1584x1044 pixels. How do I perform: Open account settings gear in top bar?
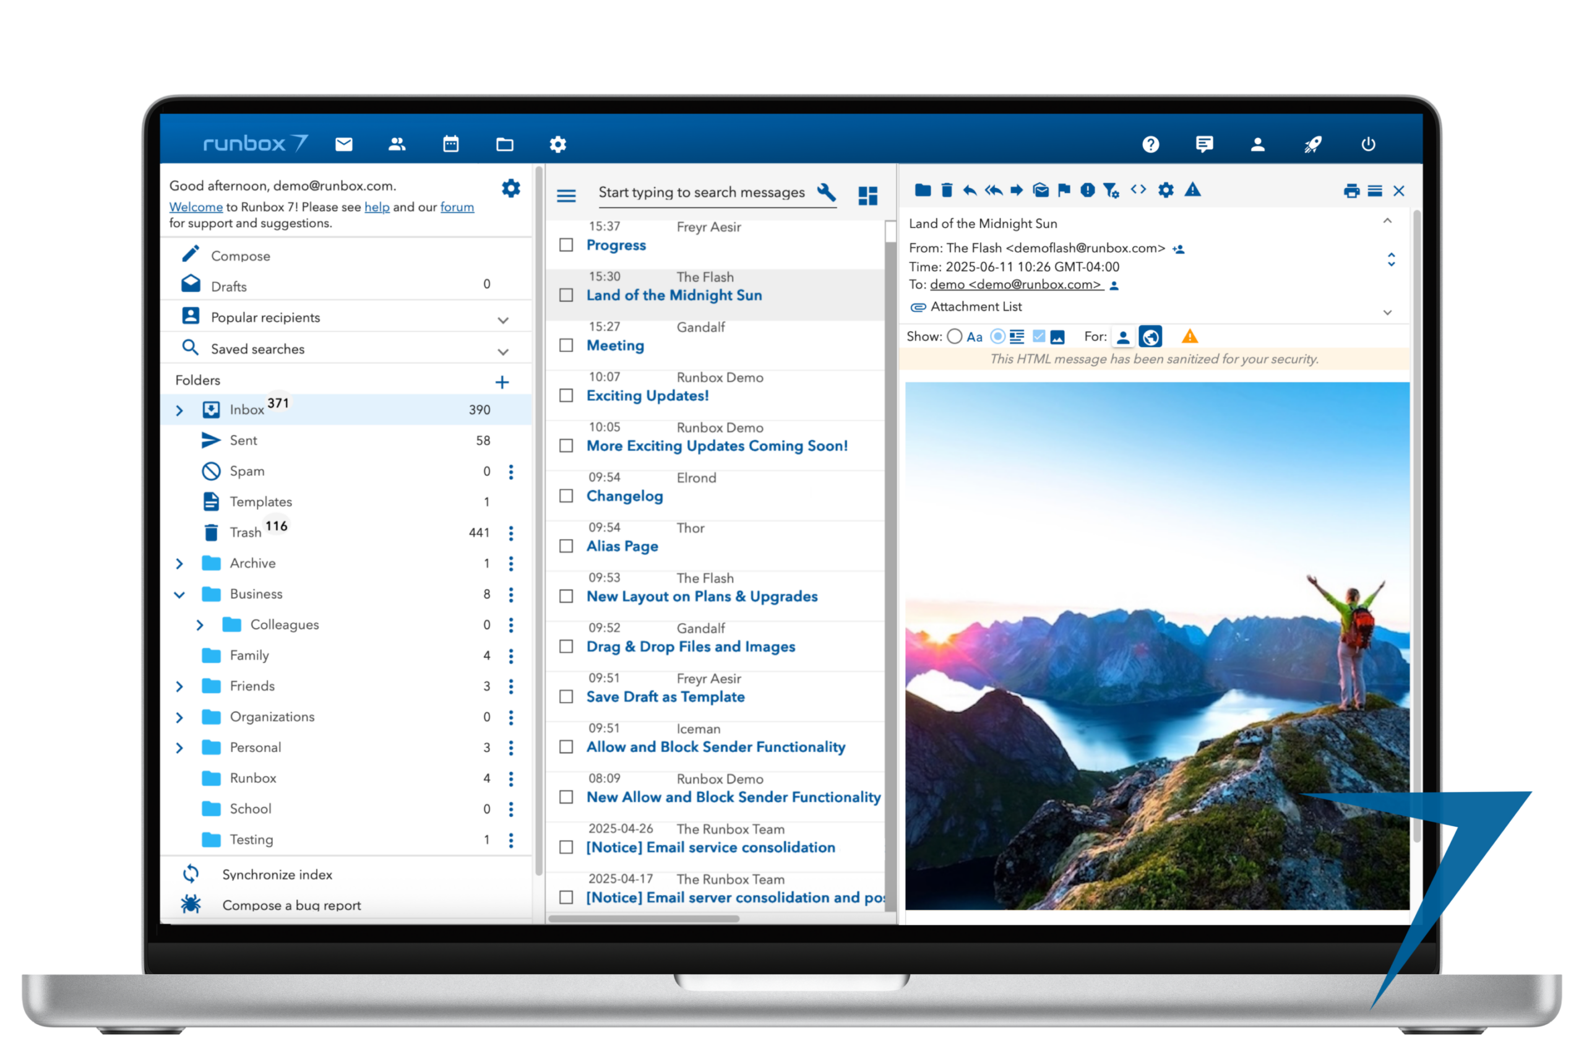click(558, 144)
